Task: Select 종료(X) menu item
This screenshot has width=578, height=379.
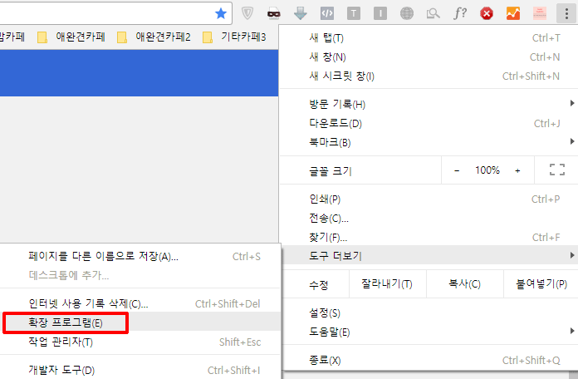Action: (429, 360)
